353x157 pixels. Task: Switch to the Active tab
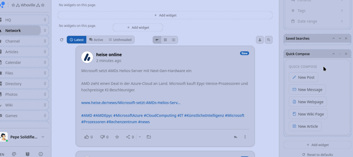tap(96, 40)
